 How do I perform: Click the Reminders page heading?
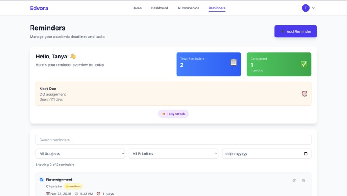click(48, 28)
